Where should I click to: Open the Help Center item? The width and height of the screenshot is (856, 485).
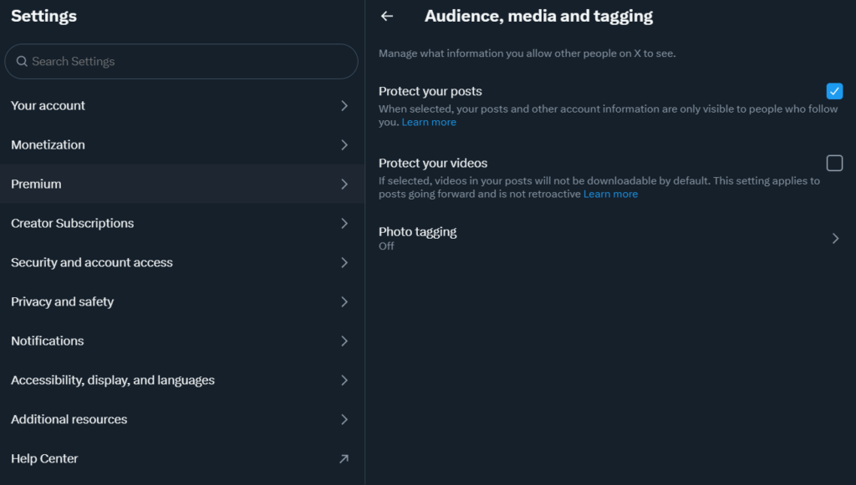[182, 459]
